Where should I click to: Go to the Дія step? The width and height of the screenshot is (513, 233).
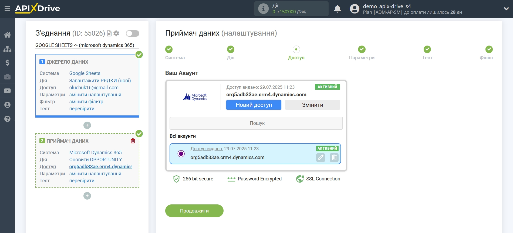[231, 49]
